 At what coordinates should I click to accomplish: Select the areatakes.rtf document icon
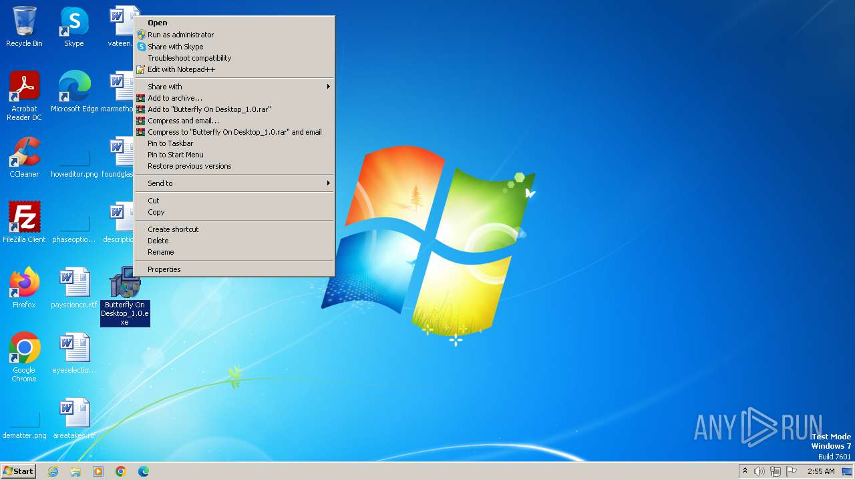(74, 419)
